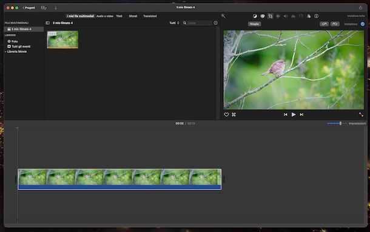Image resolution: width=370 pixels, height=232 pixels.
Task: Mark clip as favorite with heart
Action: coord(226,115)
